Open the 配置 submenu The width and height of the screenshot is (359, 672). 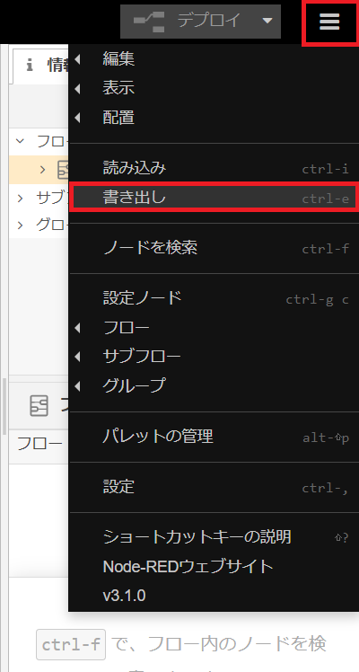(x=214, y=118)
